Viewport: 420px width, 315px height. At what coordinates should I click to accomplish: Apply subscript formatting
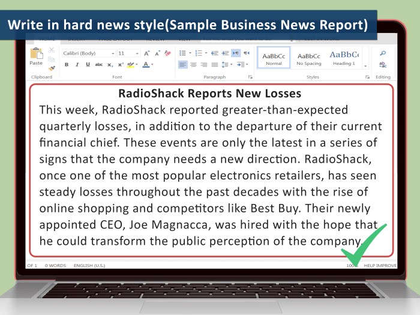[110, 65]
